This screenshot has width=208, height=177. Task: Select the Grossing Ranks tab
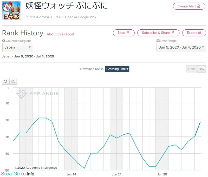click(117, 69)
